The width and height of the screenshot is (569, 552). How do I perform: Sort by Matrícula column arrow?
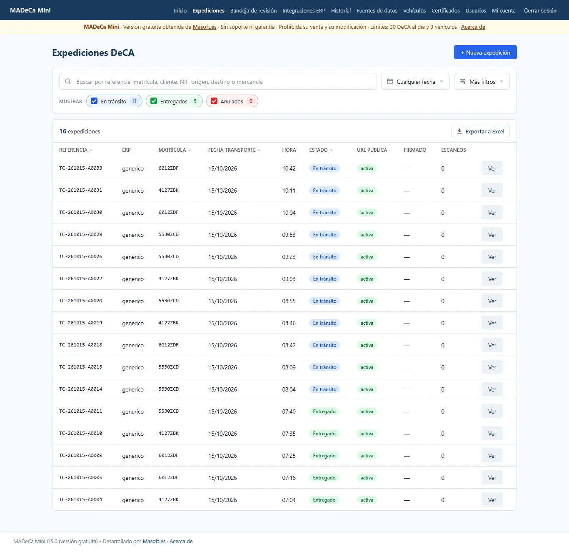pyautogui.click(x=190, y=150)
